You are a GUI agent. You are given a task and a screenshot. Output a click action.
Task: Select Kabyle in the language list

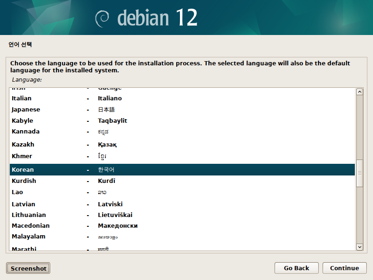(182, 121)
